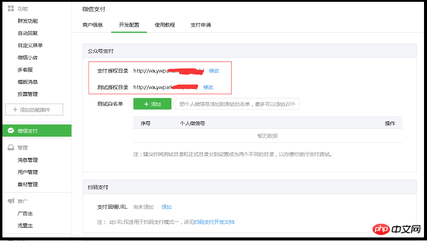Click the 暂无数据 empty table text
The height and width of the screenshot is (241, 427).
[x=268, y=136]
